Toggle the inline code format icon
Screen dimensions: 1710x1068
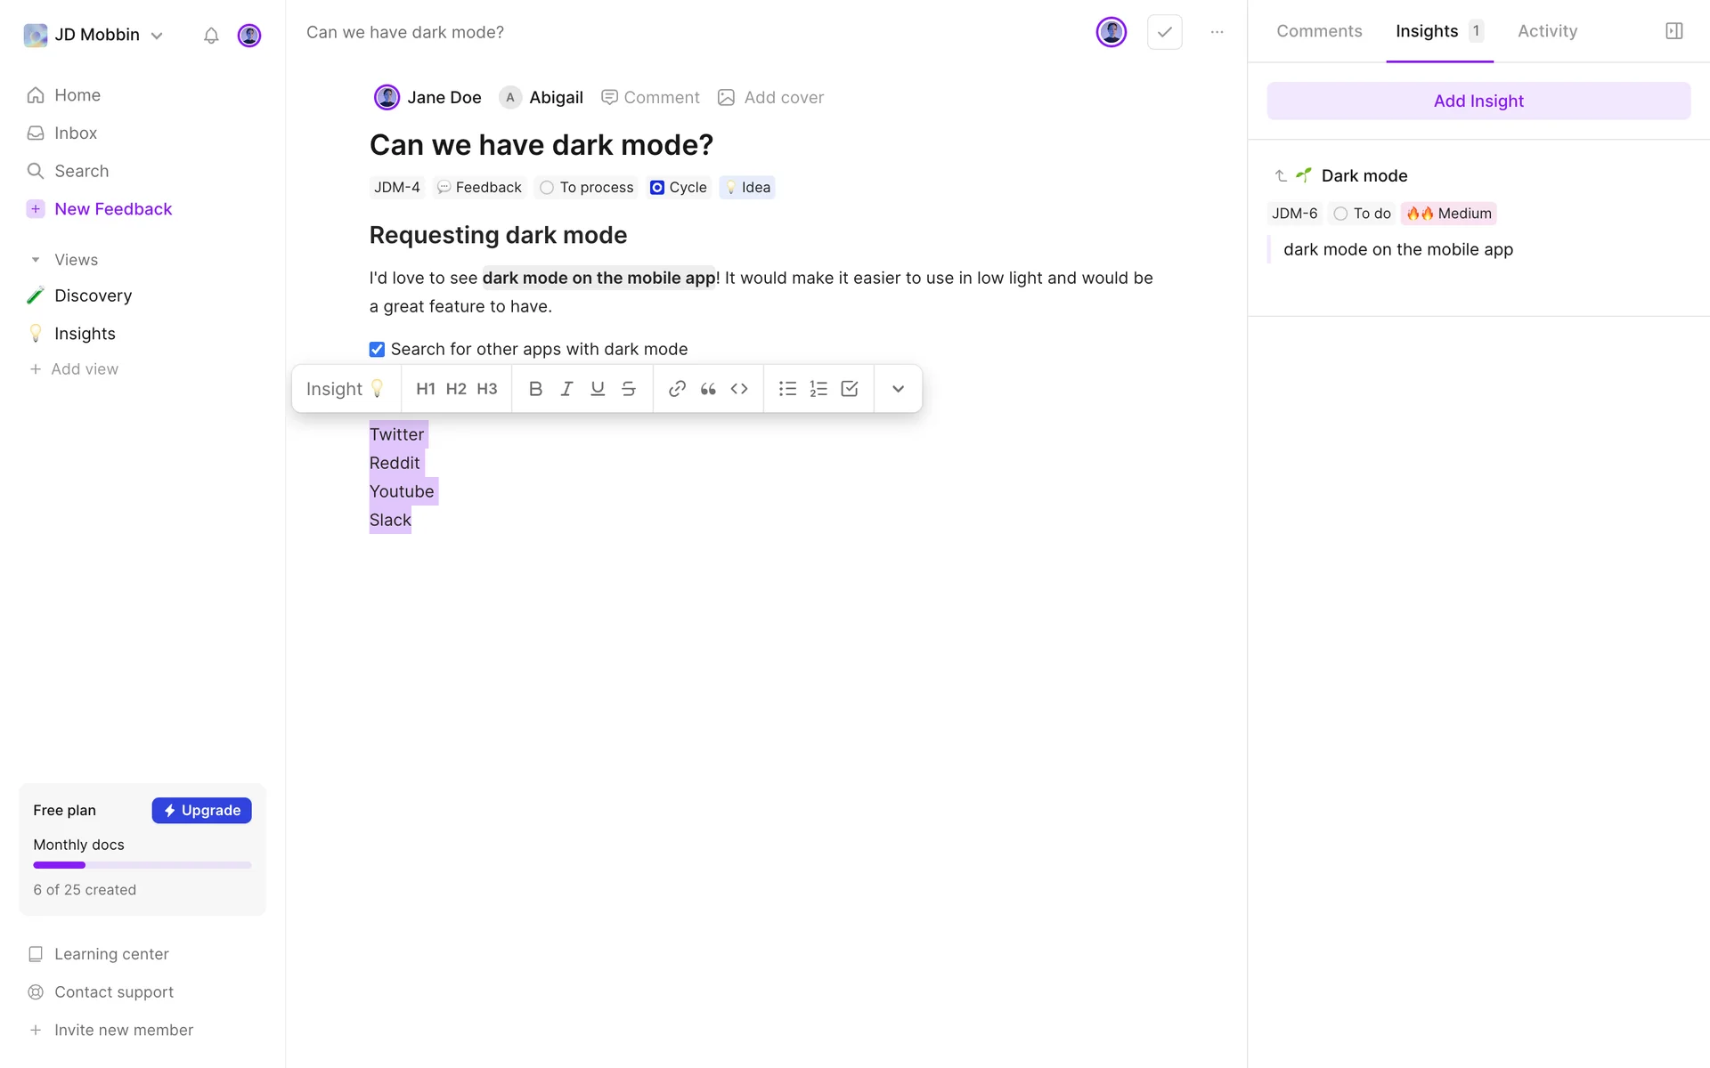pos(739,389)
